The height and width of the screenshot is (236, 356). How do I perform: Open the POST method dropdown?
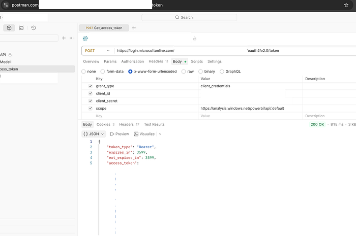pyautogui.click(x=98, y=51)
